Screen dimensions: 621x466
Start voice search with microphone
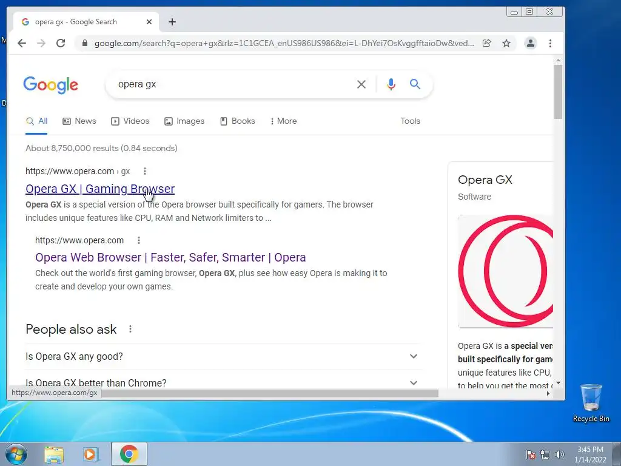(x=391, y=84)
